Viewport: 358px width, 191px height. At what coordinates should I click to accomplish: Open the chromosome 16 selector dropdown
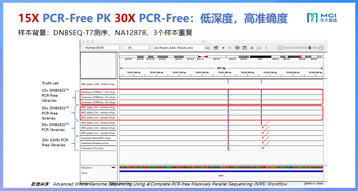[138, 48]
